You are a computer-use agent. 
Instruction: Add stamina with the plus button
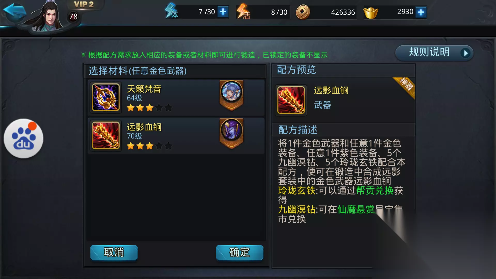click(223, 12)
